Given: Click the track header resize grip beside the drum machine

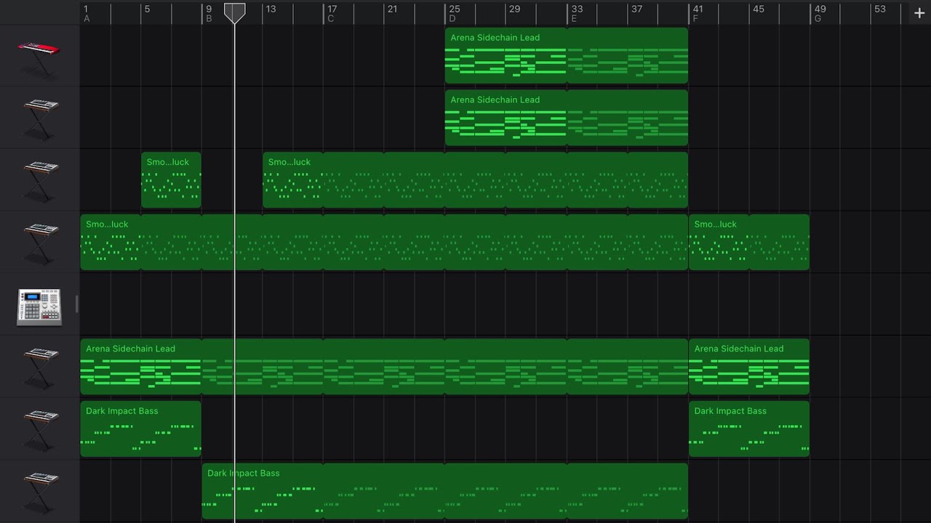Looking at the screenshot, I should click(x=76, y=304).
